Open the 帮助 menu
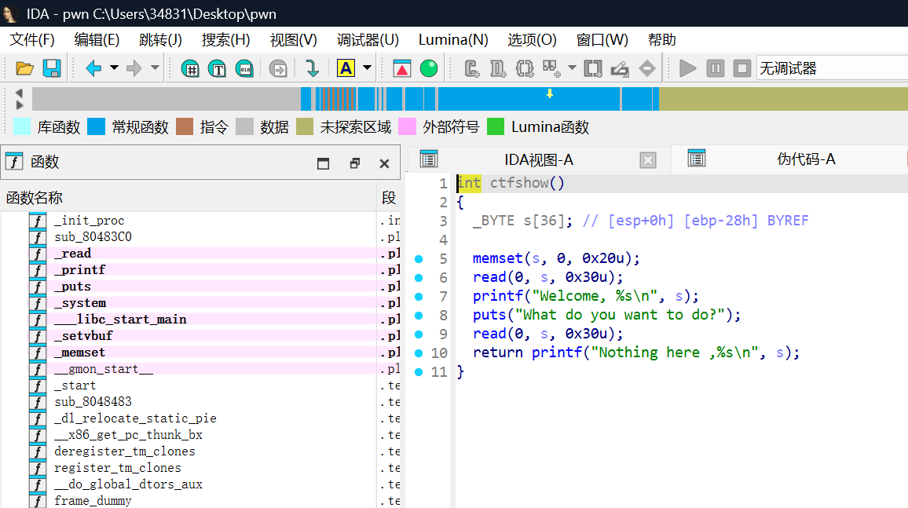 point(662,39)
